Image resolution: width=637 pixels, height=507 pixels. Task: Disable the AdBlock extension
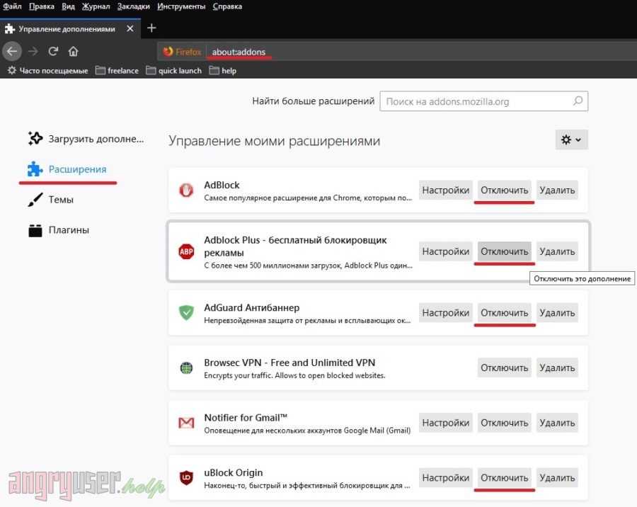pyautogui.click(x=505, y=190)
